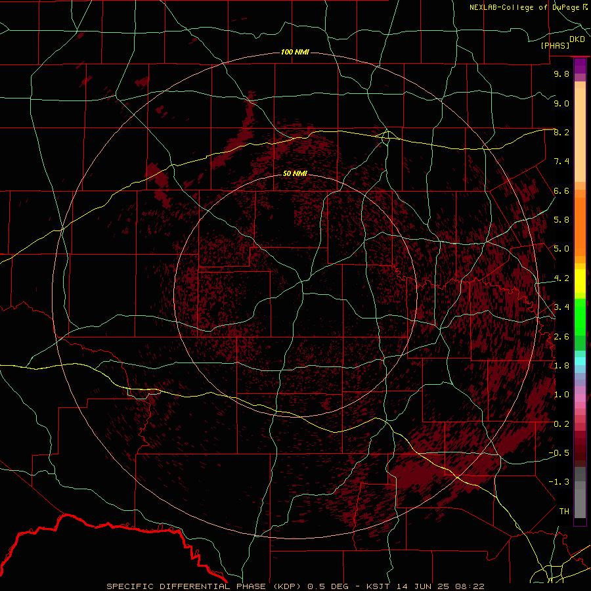Click the 4.2 value on the scale
Image resolution: width=591 pixels, height=591 pixels.
click(561, 278)
